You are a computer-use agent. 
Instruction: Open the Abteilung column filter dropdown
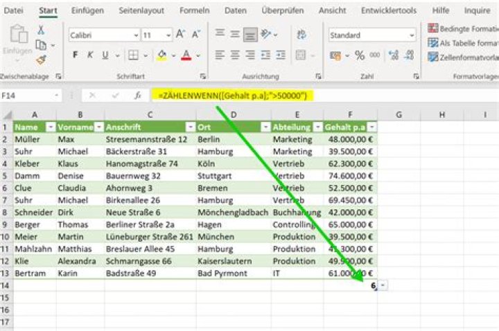point(317,127)
